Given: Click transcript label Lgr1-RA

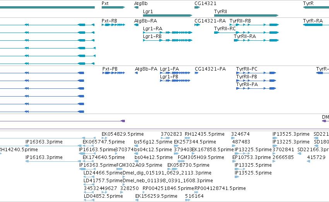Looking at the screenshot, I should pyautogui.click(x=153, y=29).
